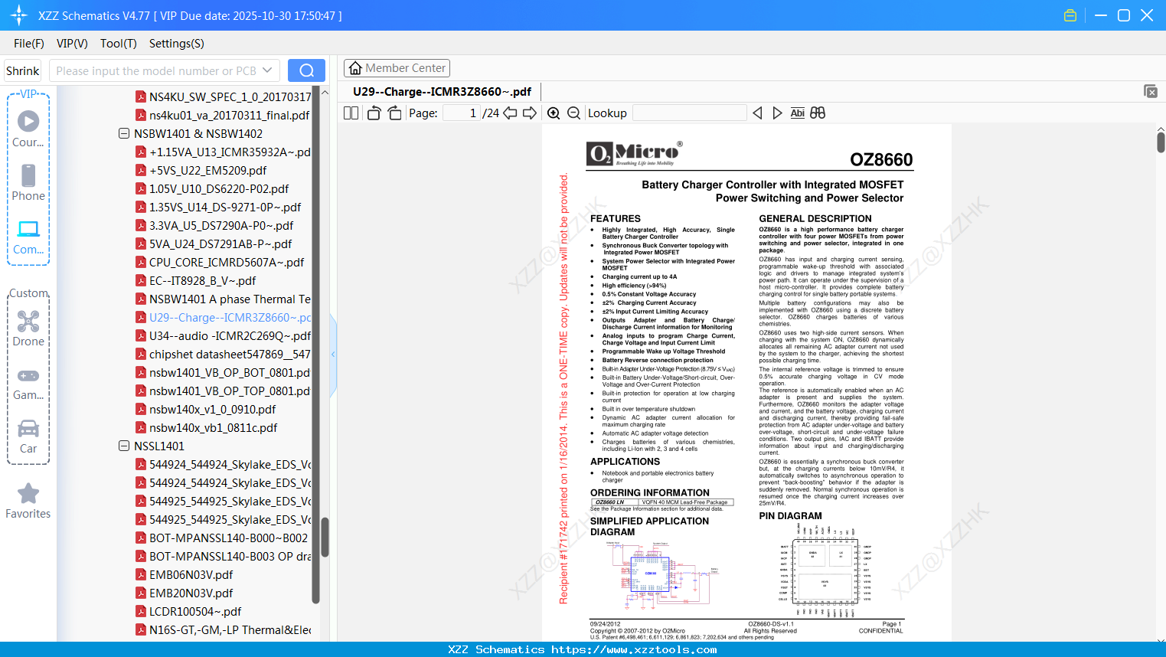Select the Computer category in the sidebar
The height and width of the screenshot is (657, 1166).
click(28, 237)
